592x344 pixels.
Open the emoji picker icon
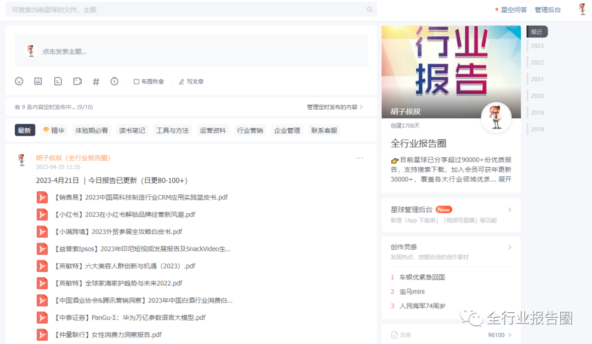[19, 82]
